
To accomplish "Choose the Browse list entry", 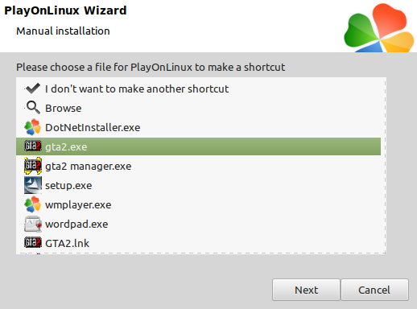I will (x=198, y=108).
